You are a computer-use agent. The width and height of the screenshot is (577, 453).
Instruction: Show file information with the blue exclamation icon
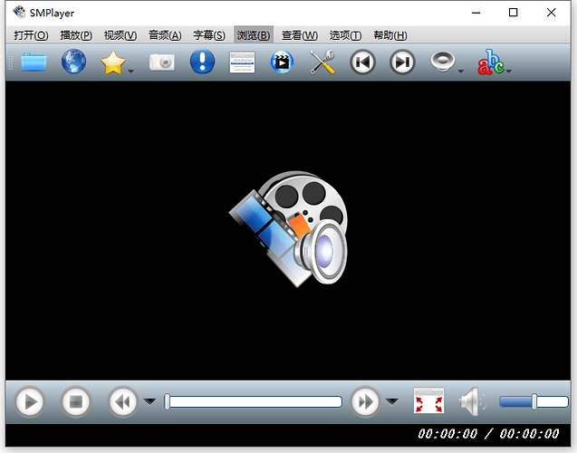pyautogui.click(x=202, y=63)
